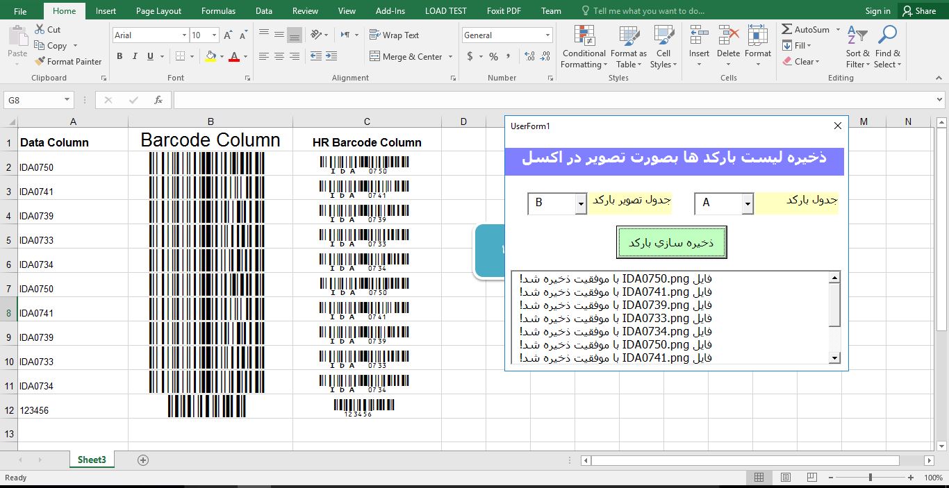Click the Delete cells icon

[728, 35]
